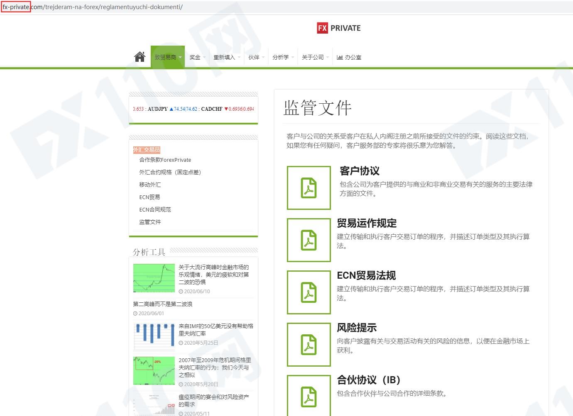The height and width of the screenshot is (416, 573).
Task: Click the FX PRIVATE logo
Action: click(x=339, y=28)
